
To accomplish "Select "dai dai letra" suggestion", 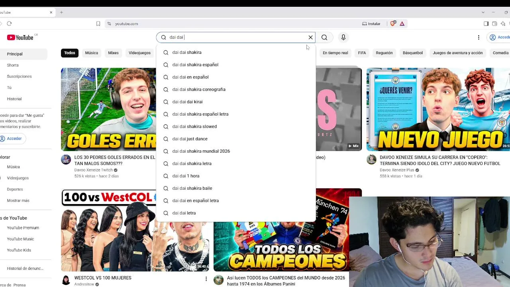I will [x=236, y=213].
